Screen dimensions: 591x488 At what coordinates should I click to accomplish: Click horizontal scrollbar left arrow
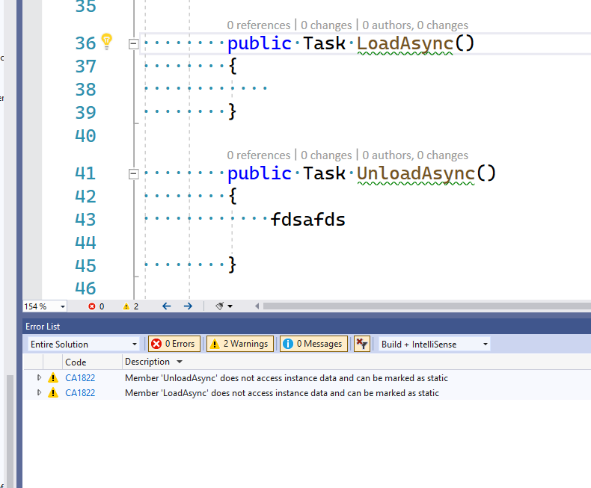tap(257, 306)
